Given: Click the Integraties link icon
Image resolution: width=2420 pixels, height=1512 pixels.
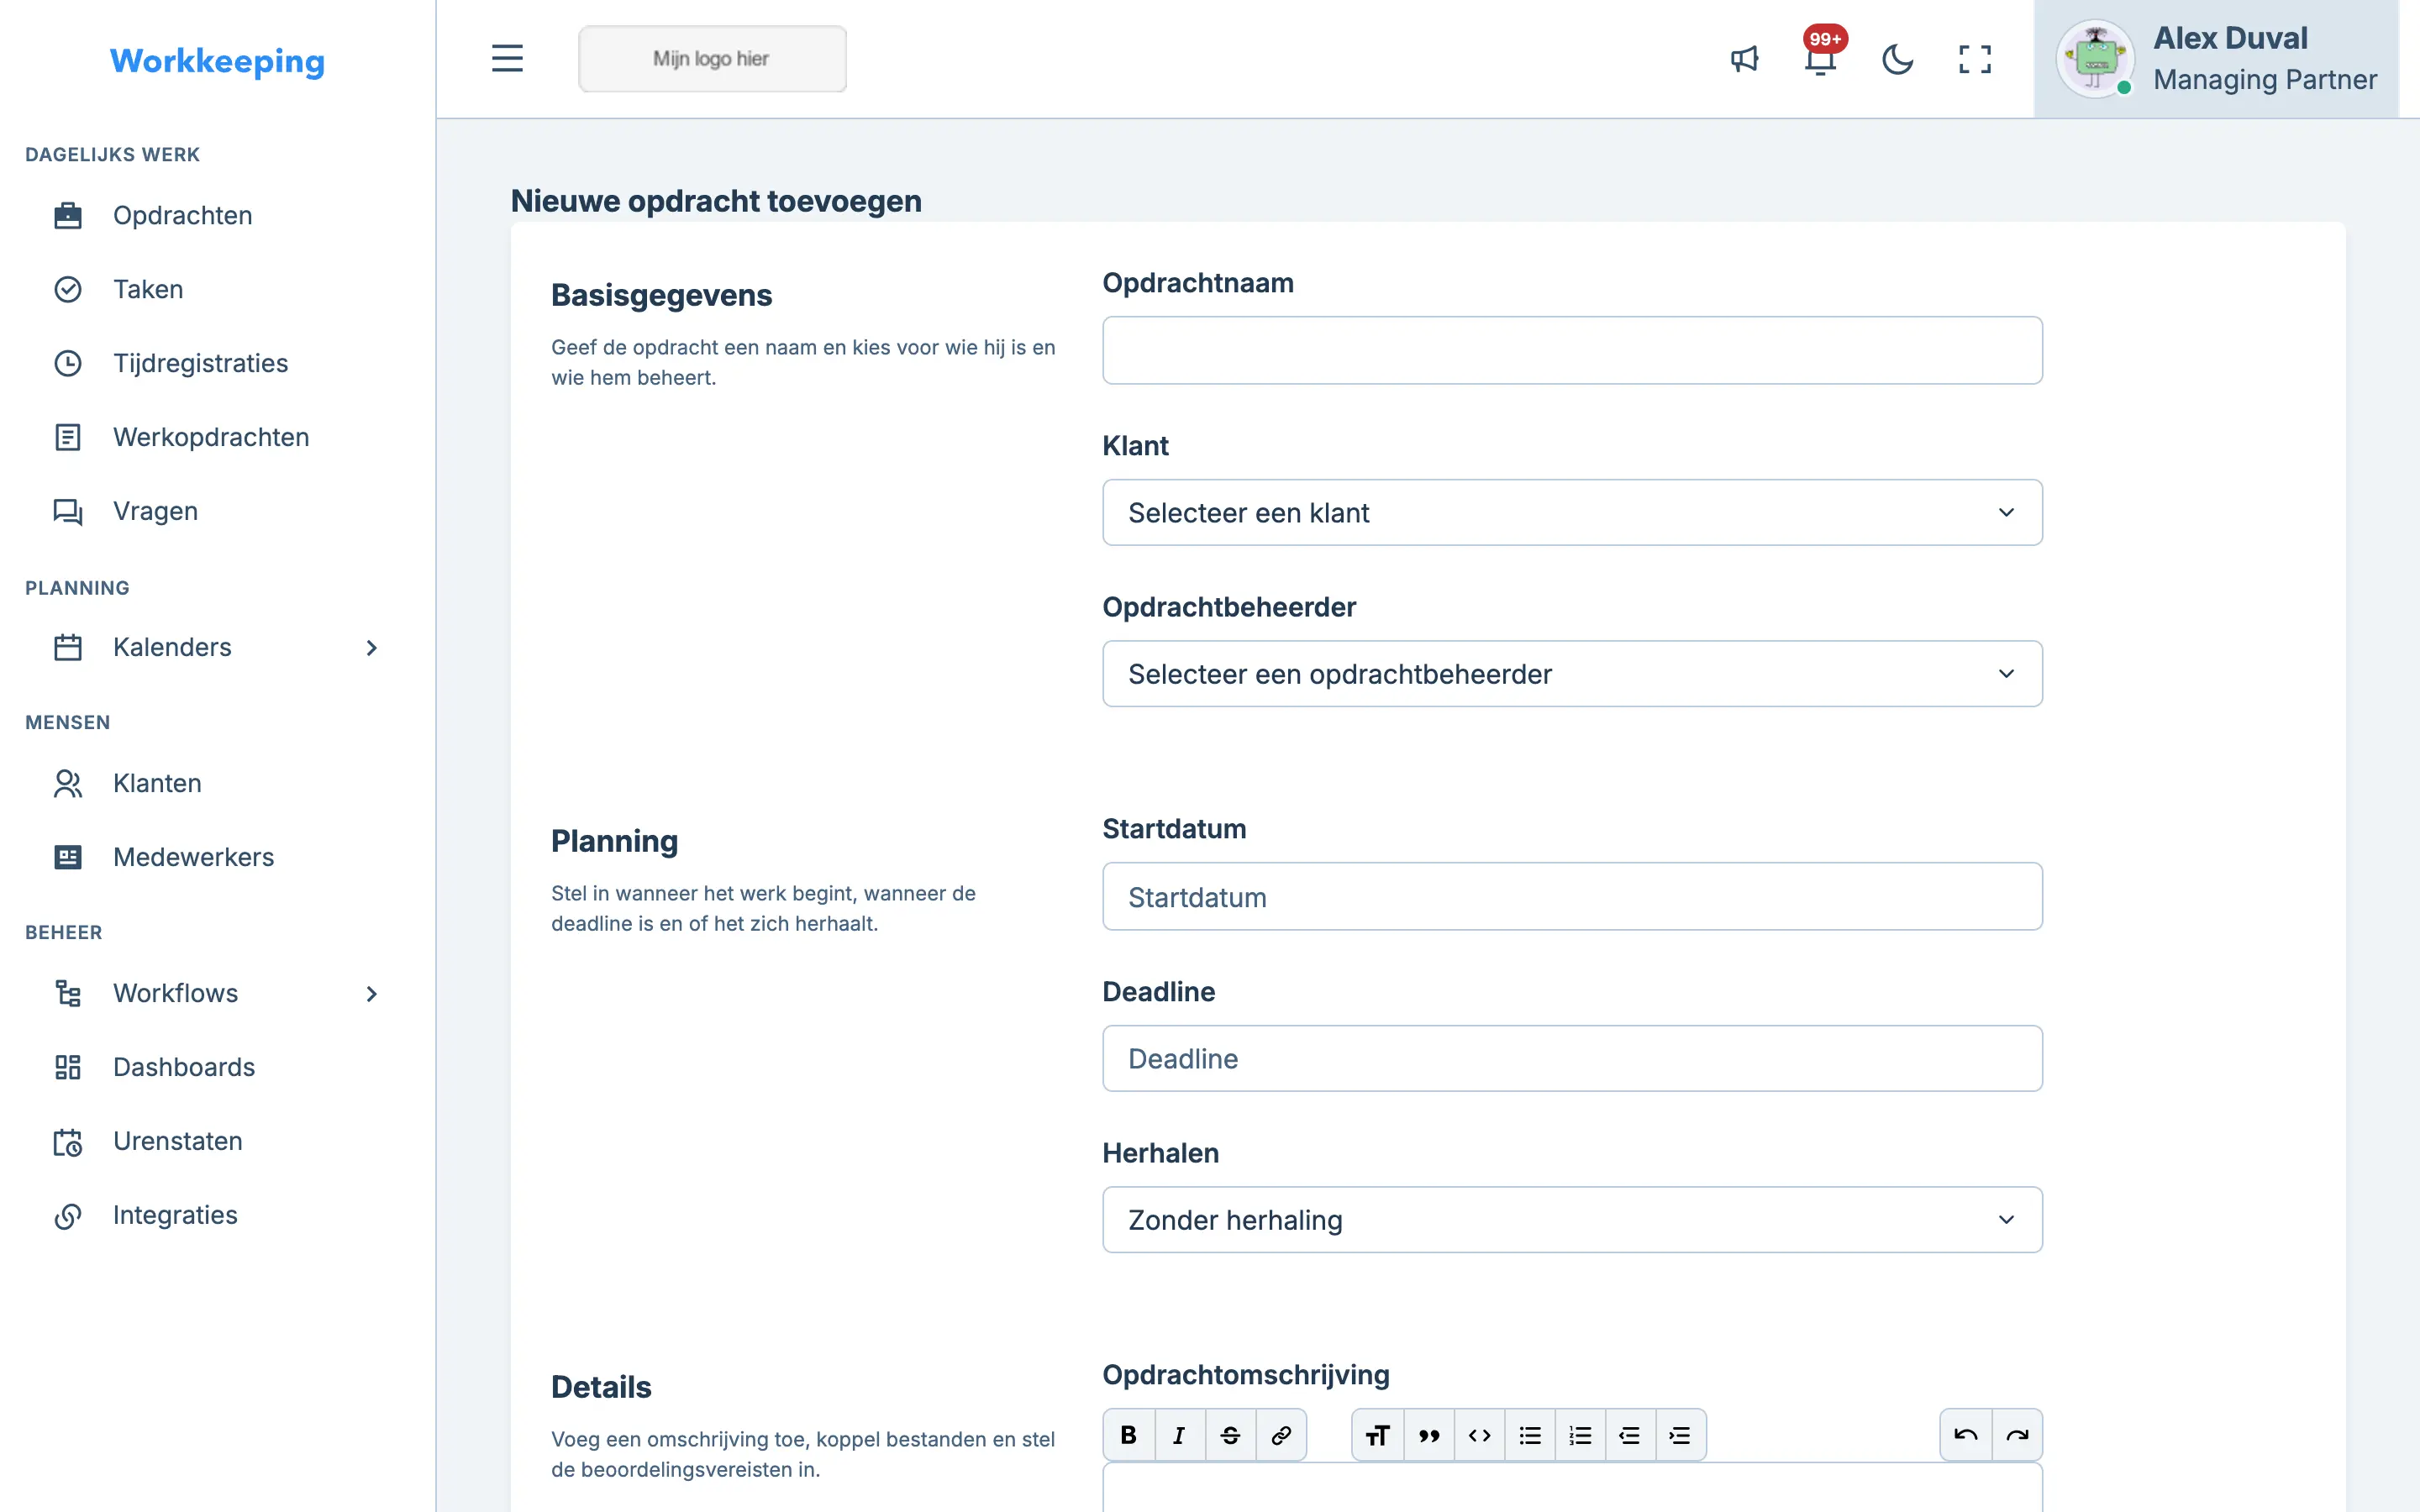Looking at the screenshot, I should click(x=68, y=1215).
